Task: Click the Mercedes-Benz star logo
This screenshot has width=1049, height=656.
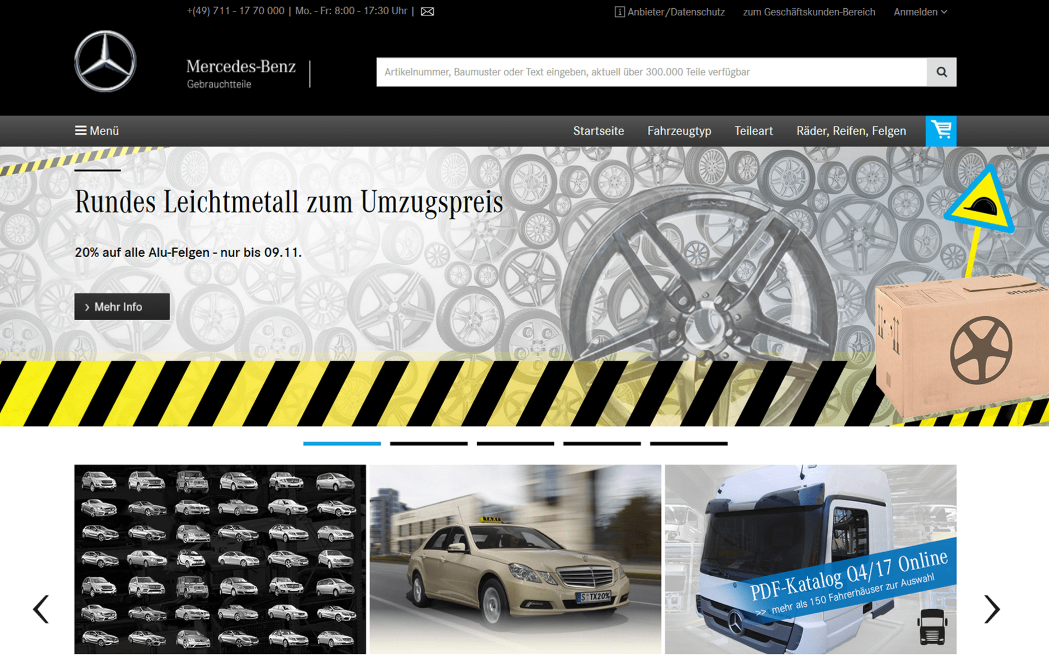Action: click(105, 61)
